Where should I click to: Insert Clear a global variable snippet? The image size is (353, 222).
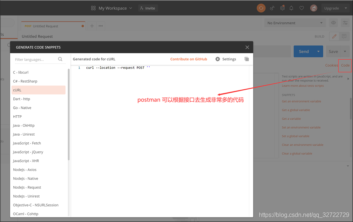(x=297, y=153)
